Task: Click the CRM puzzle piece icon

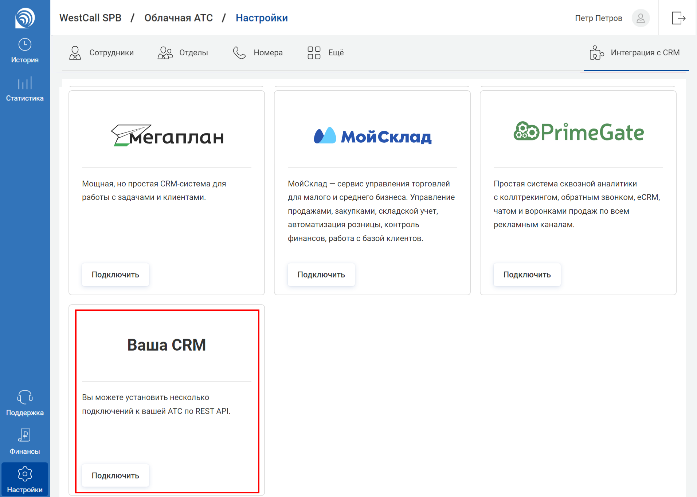Action: point(596,52)
